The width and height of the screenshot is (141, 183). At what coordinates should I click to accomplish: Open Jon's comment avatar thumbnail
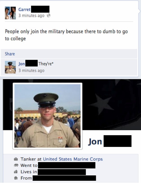pos(10,67)
